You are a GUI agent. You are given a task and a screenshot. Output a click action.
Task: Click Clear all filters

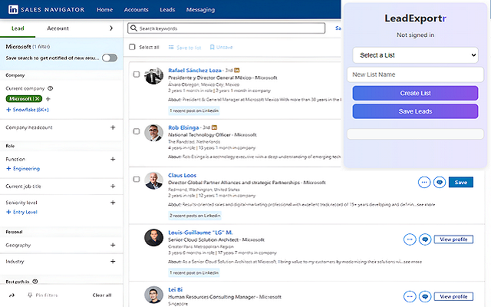102,295
